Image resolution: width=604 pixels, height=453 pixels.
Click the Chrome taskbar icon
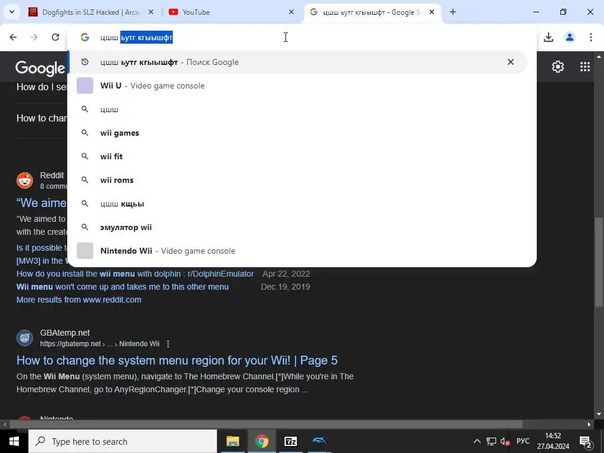point(261,441)
